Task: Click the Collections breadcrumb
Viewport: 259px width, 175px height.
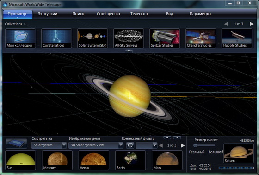Action: (13, 24)
